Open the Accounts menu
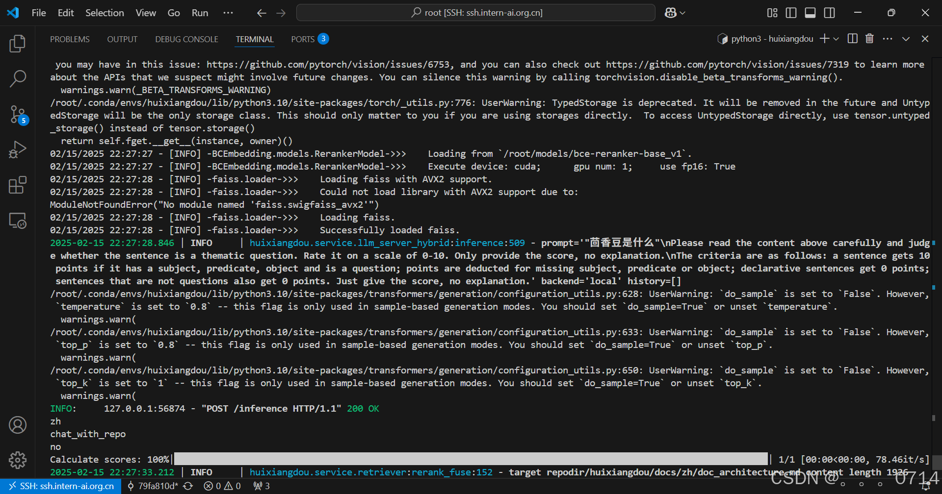 [18, 425]
